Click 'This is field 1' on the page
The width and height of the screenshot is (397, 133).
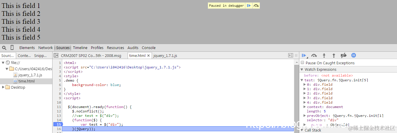coord(21,6)
